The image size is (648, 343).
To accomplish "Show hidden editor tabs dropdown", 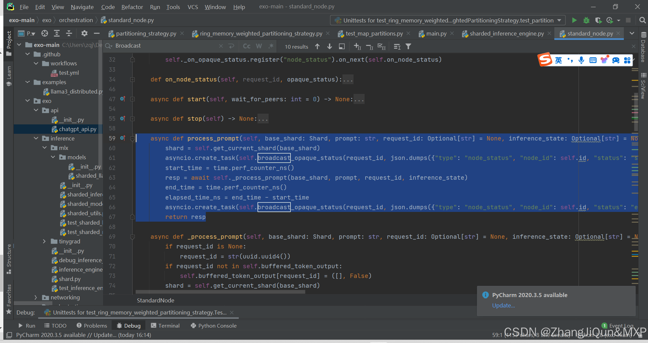I will point(632,33).
